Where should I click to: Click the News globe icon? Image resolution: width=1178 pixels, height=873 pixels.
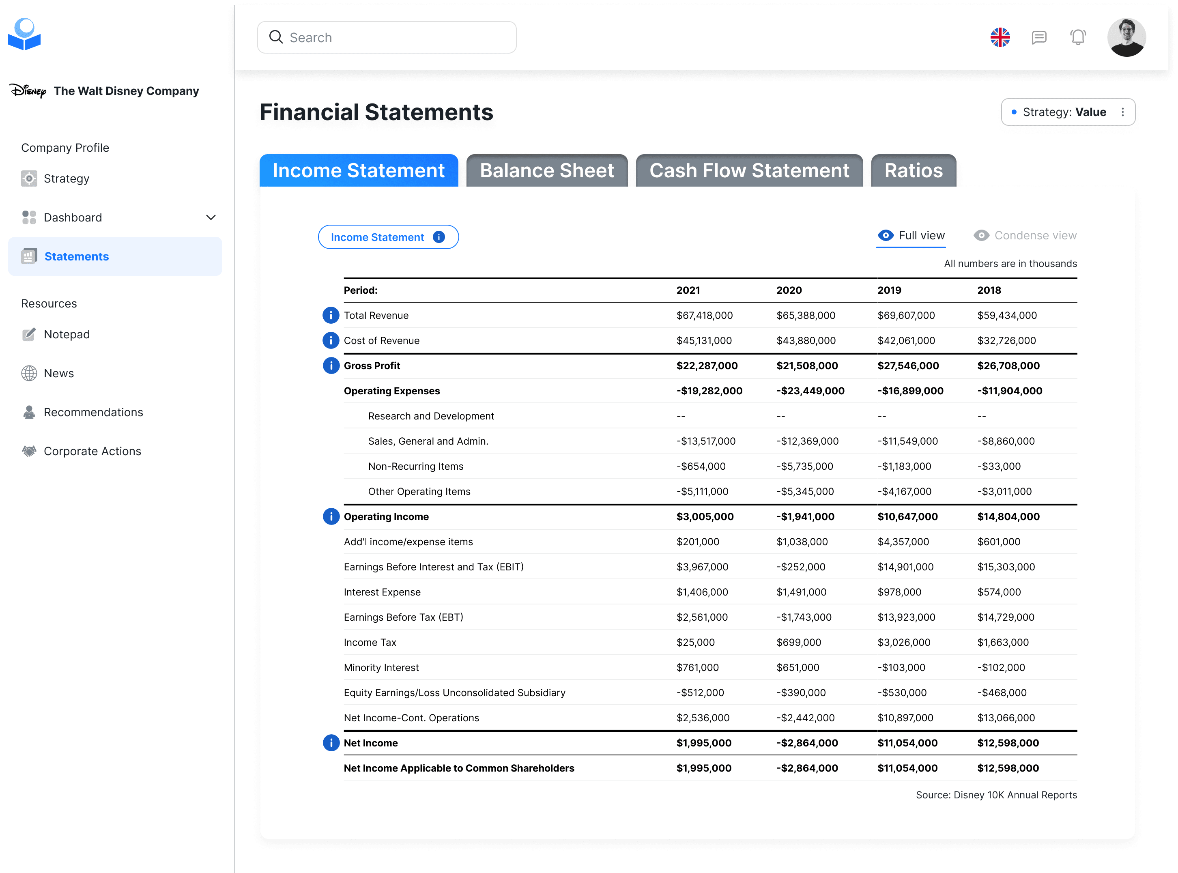pos(29,374)
